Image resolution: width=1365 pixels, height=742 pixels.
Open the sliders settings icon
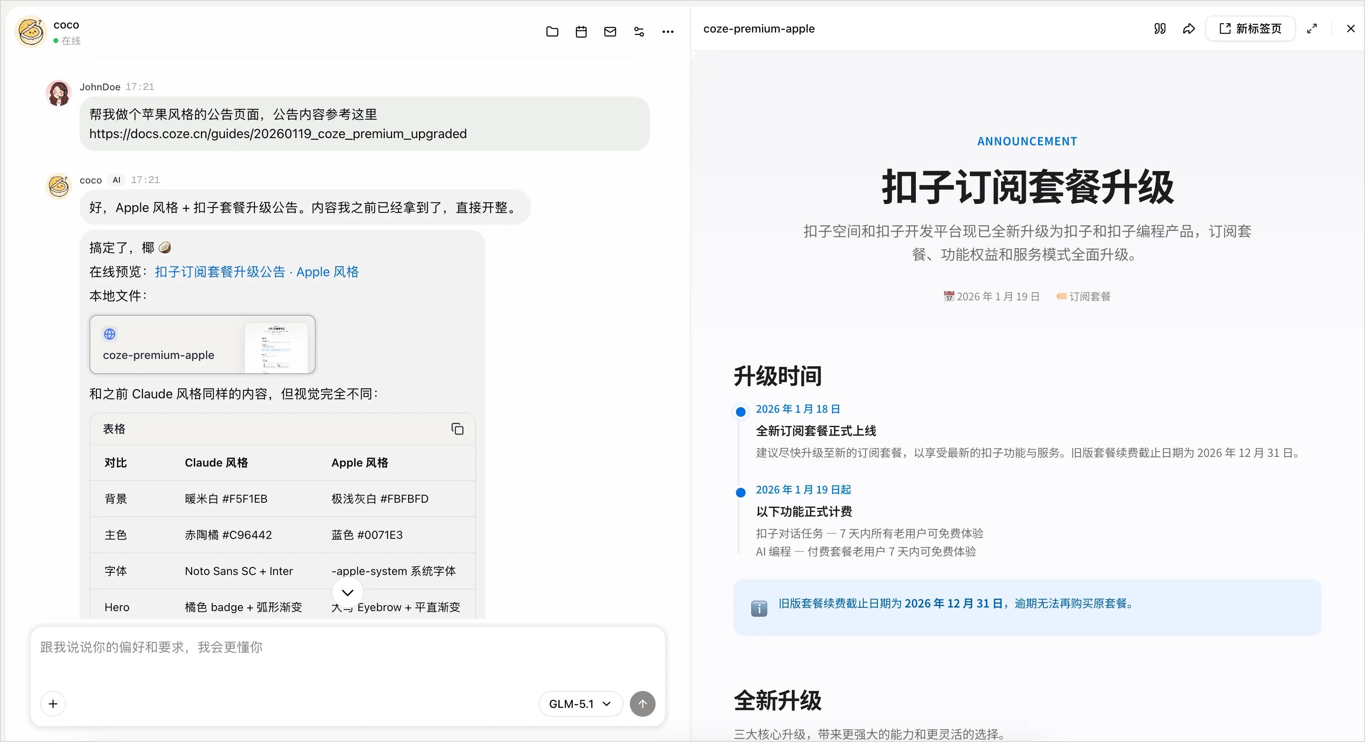[639, 32]
